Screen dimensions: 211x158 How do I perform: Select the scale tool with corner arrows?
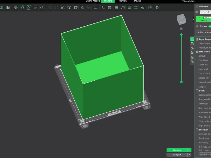[63, 7]
